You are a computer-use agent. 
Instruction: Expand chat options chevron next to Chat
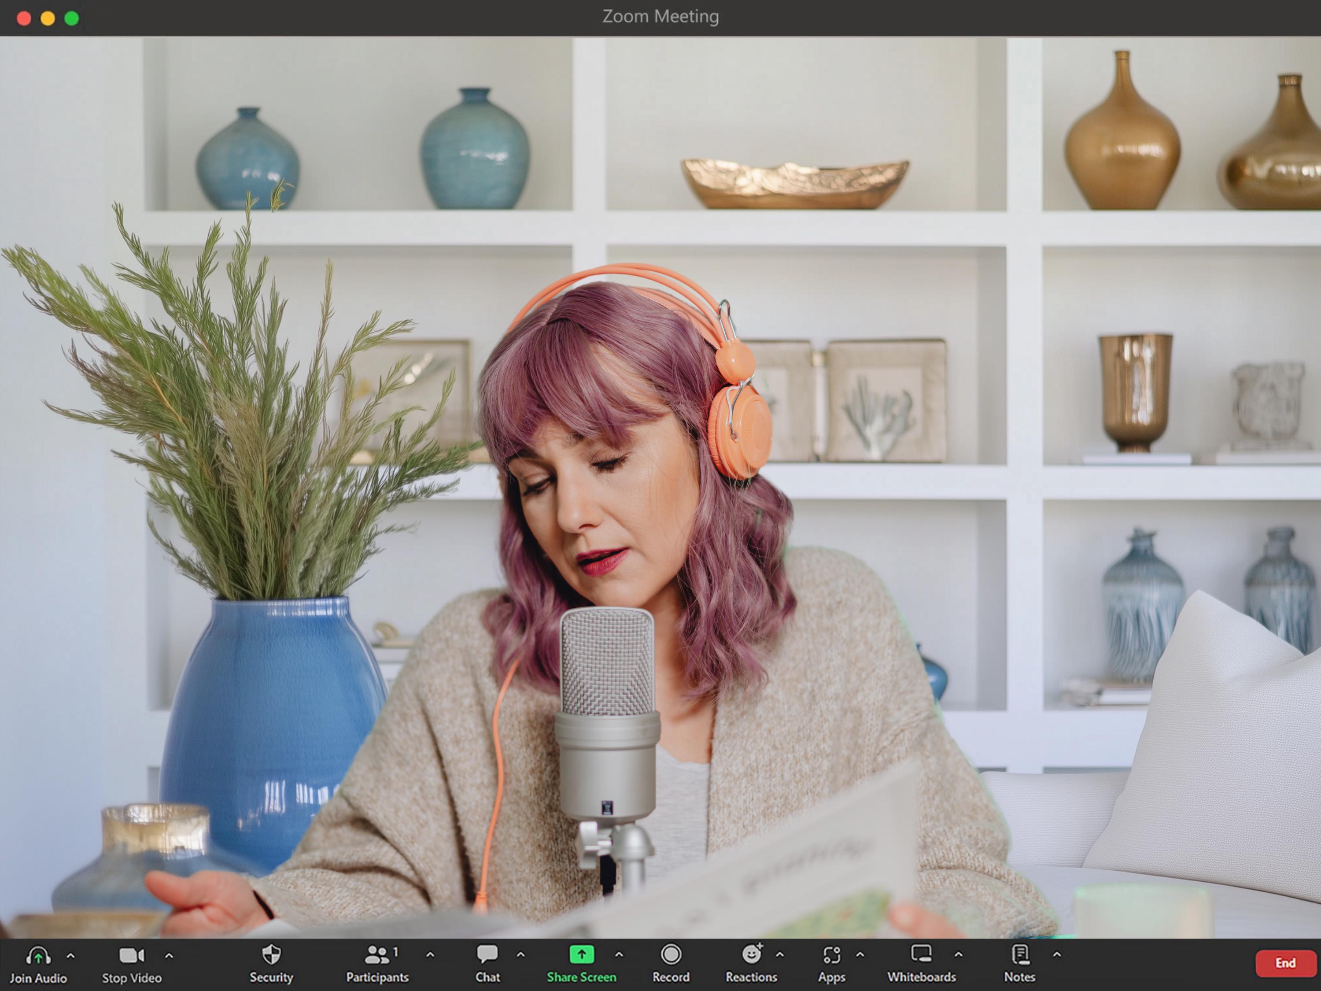click(520, 955)
